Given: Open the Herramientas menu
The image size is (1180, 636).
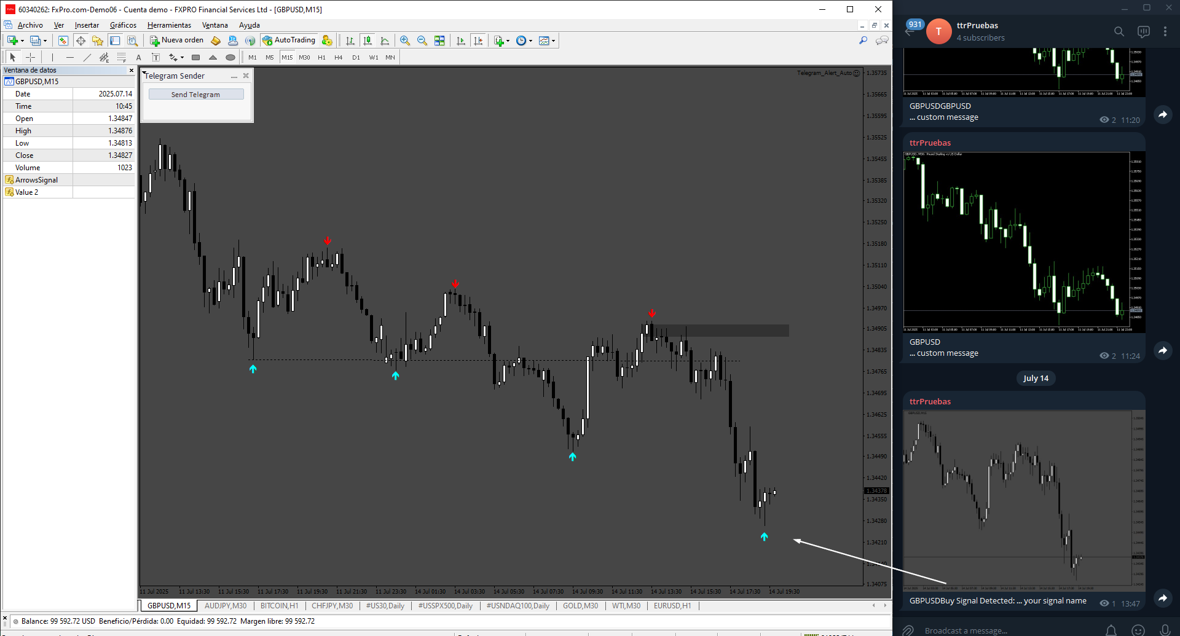Looking at the screenshot, I should coord(169,25).
